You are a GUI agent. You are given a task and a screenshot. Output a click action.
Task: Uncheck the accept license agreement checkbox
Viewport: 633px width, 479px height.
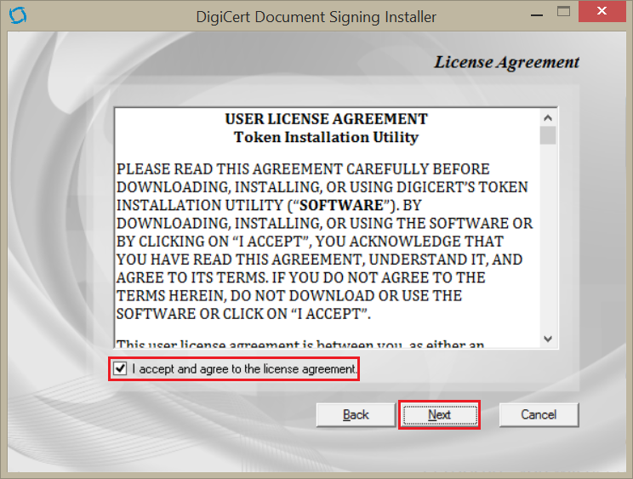121,369
